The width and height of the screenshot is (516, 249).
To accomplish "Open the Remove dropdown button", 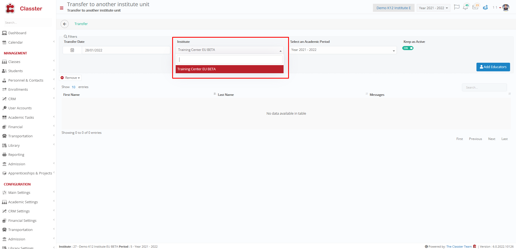I will pos(70,78).
